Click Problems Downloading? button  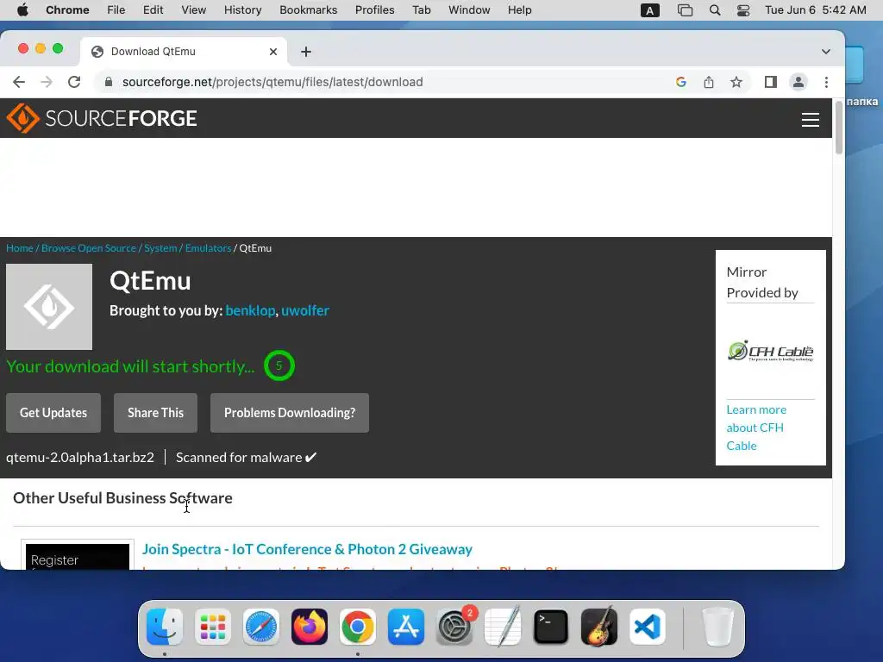290,413
